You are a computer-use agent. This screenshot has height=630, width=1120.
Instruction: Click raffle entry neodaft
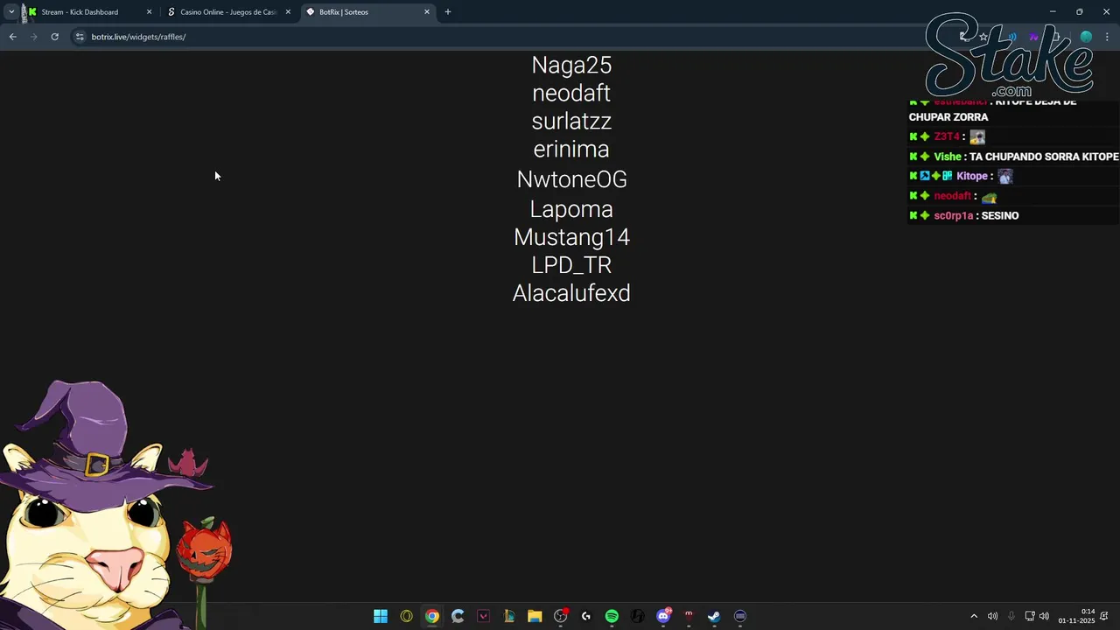tap(571, 93)
